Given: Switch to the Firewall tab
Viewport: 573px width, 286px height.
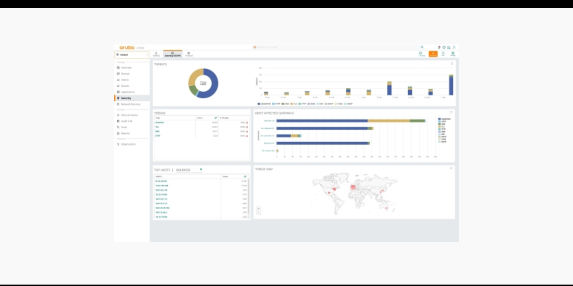Looking at the screenshot, I should click(189, 54).
